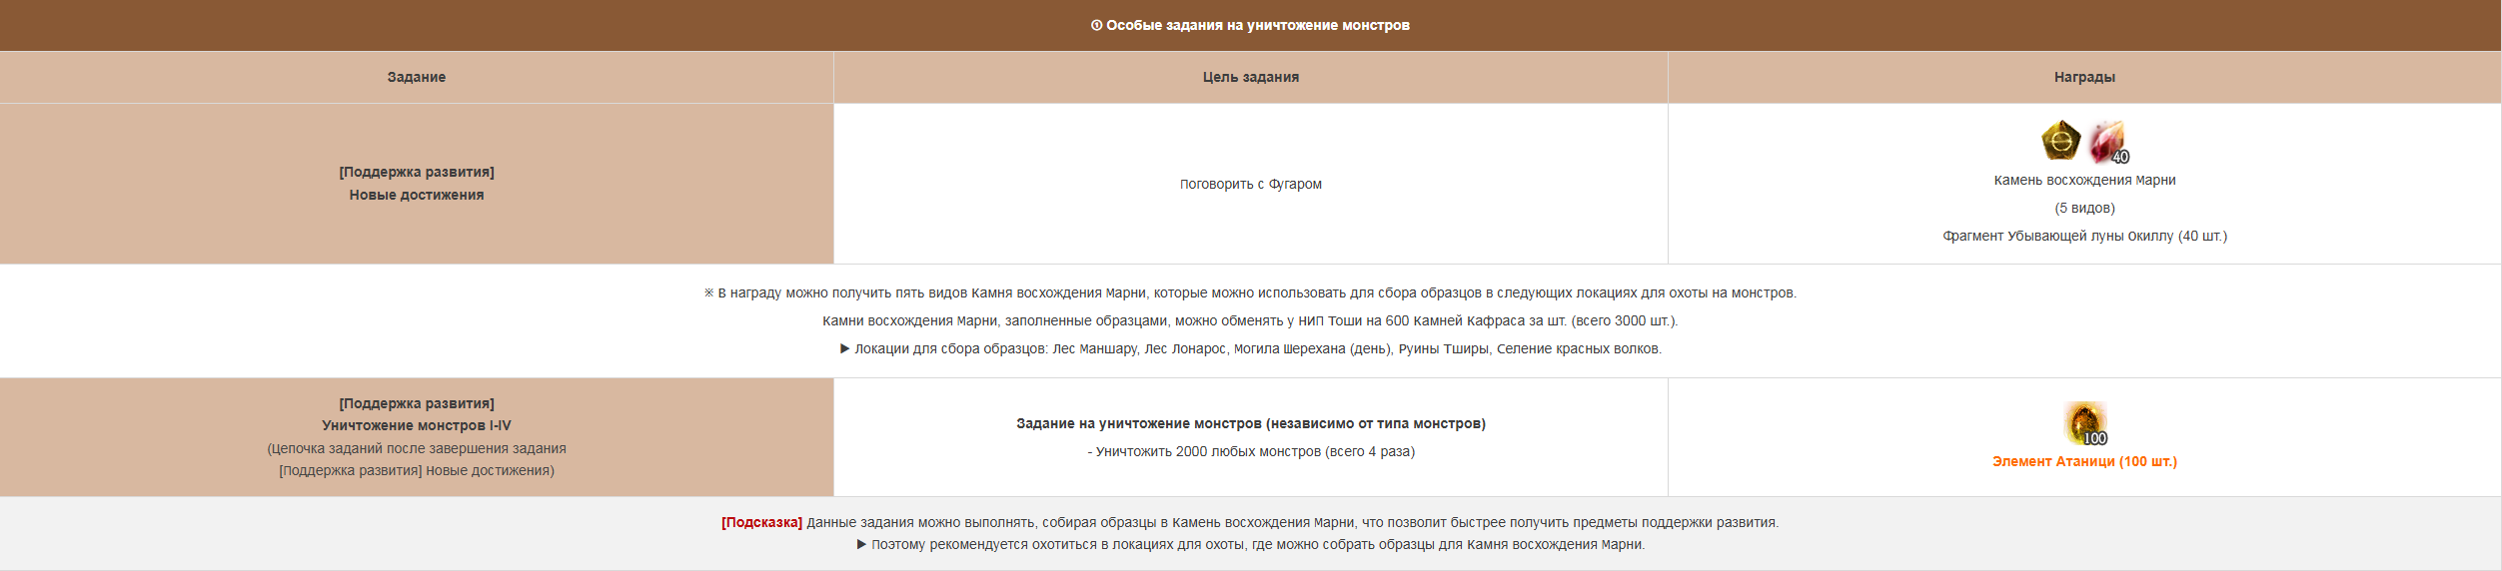2502x571 pixels.
Task: Click the Marni Ascension Stone icon
Action: click(2060, 141)
